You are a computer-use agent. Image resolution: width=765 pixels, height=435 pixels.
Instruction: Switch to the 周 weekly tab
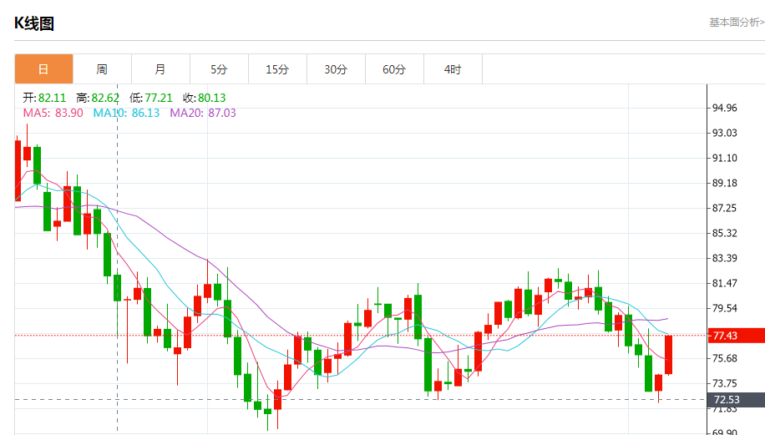pyautogui.click(x=102, y=69)
